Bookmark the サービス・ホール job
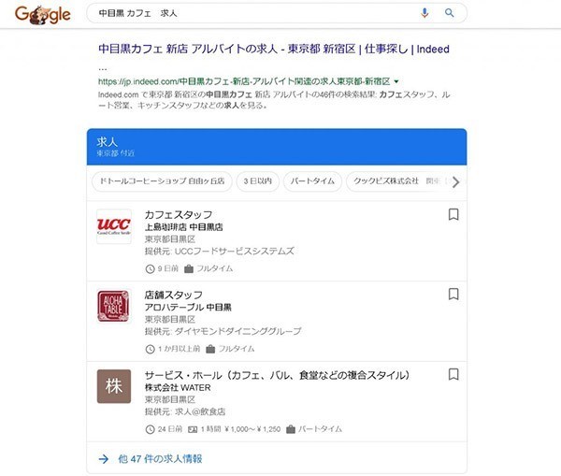The image size is (561, 476). [453, 374]
